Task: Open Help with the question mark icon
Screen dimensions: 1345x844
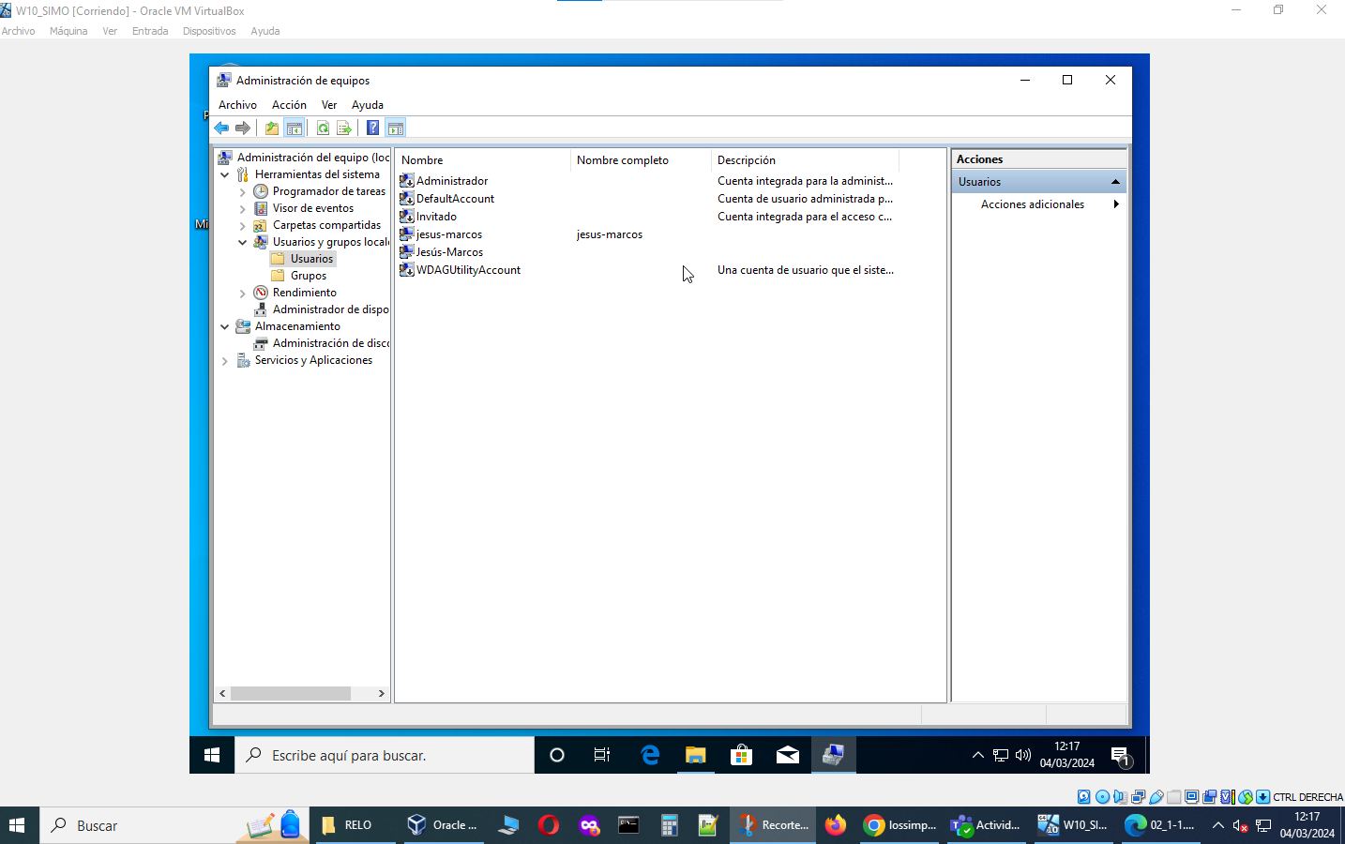Action: tap(372, 128)
